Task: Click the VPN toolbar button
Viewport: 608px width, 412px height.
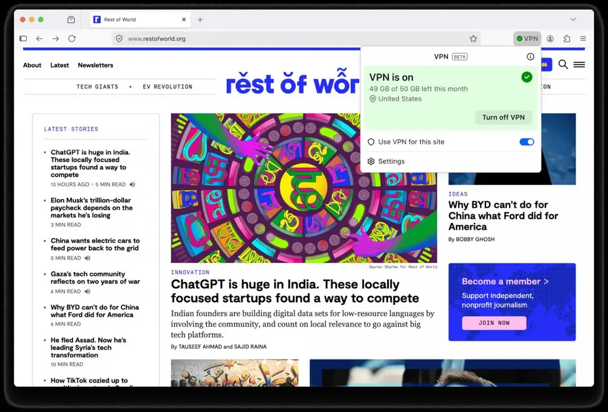Action: click(527, 38)
